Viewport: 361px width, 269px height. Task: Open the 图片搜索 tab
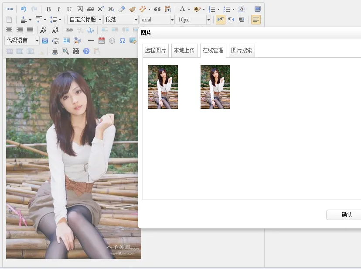coord(242,51)
